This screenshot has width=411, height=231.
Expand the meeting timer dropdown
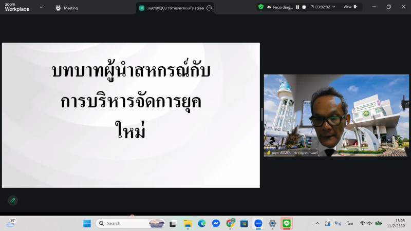click(x=334, y=7)
